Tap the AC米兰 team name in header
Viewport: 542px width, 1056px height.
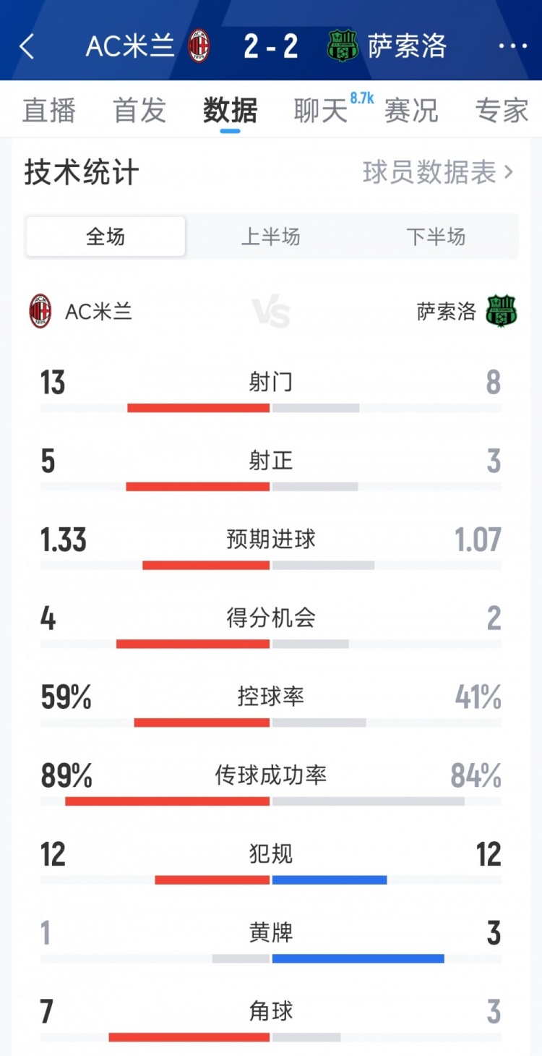coord(130,47)
